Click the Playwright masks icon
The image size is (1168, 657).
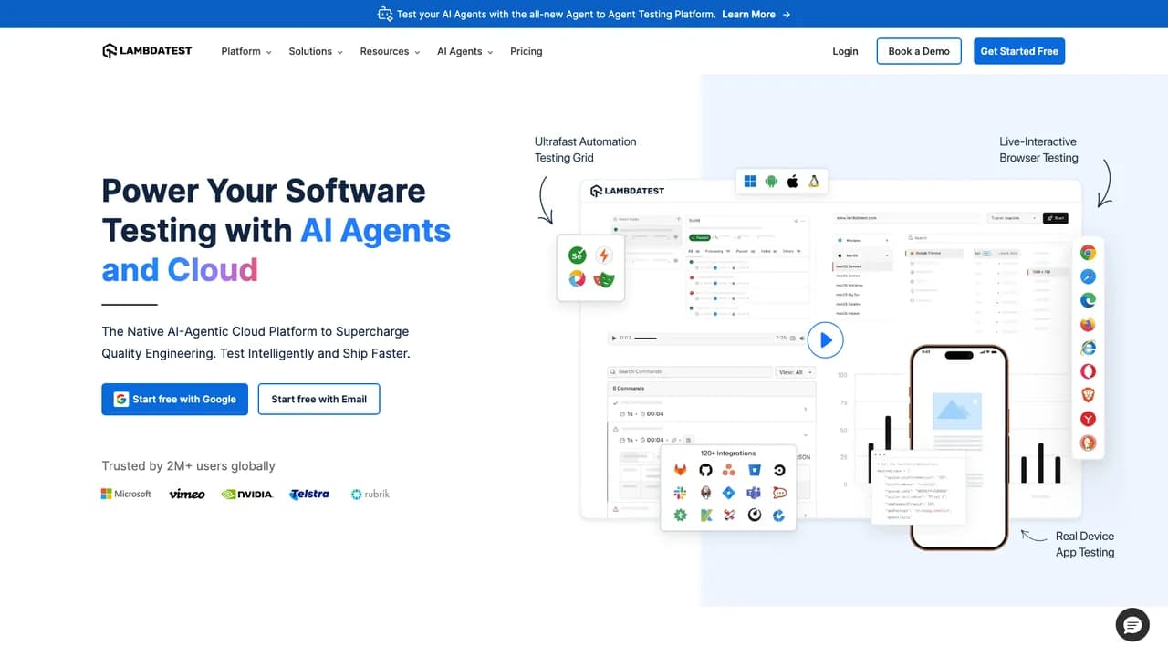point(603,279)
